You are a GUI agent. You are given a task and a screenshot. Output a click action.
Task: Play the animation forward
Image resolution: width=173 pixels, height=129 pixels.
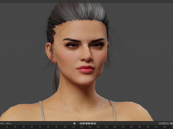click(x=89, y=123)
